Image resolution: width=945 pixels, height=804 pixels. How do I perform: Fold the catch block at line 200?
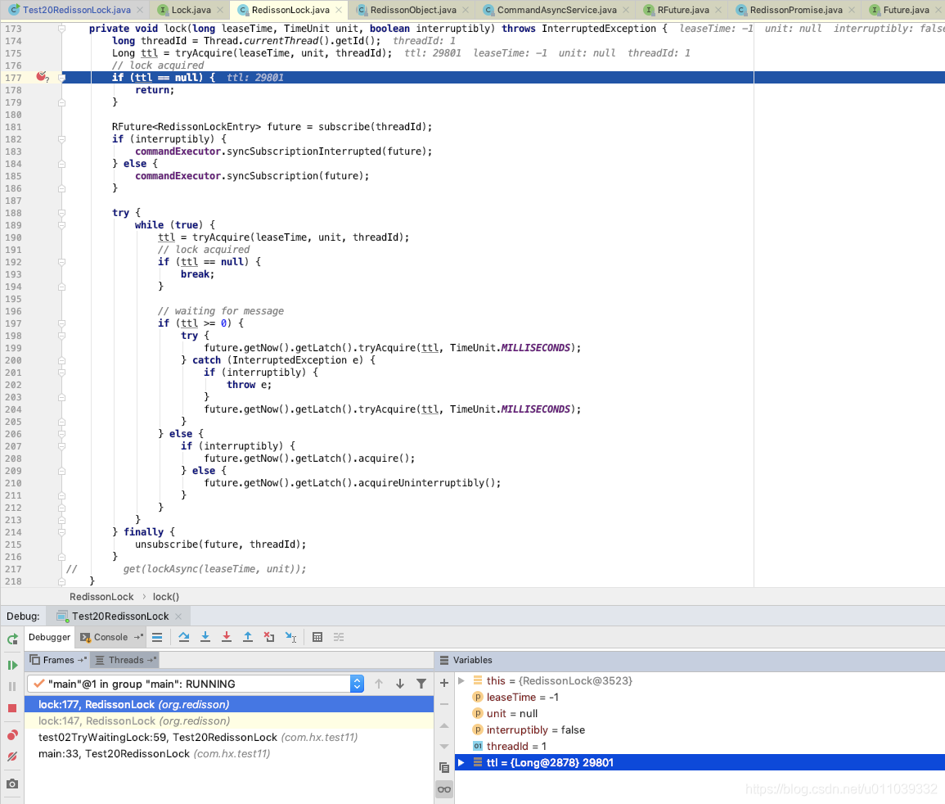(x=61, y=360)
